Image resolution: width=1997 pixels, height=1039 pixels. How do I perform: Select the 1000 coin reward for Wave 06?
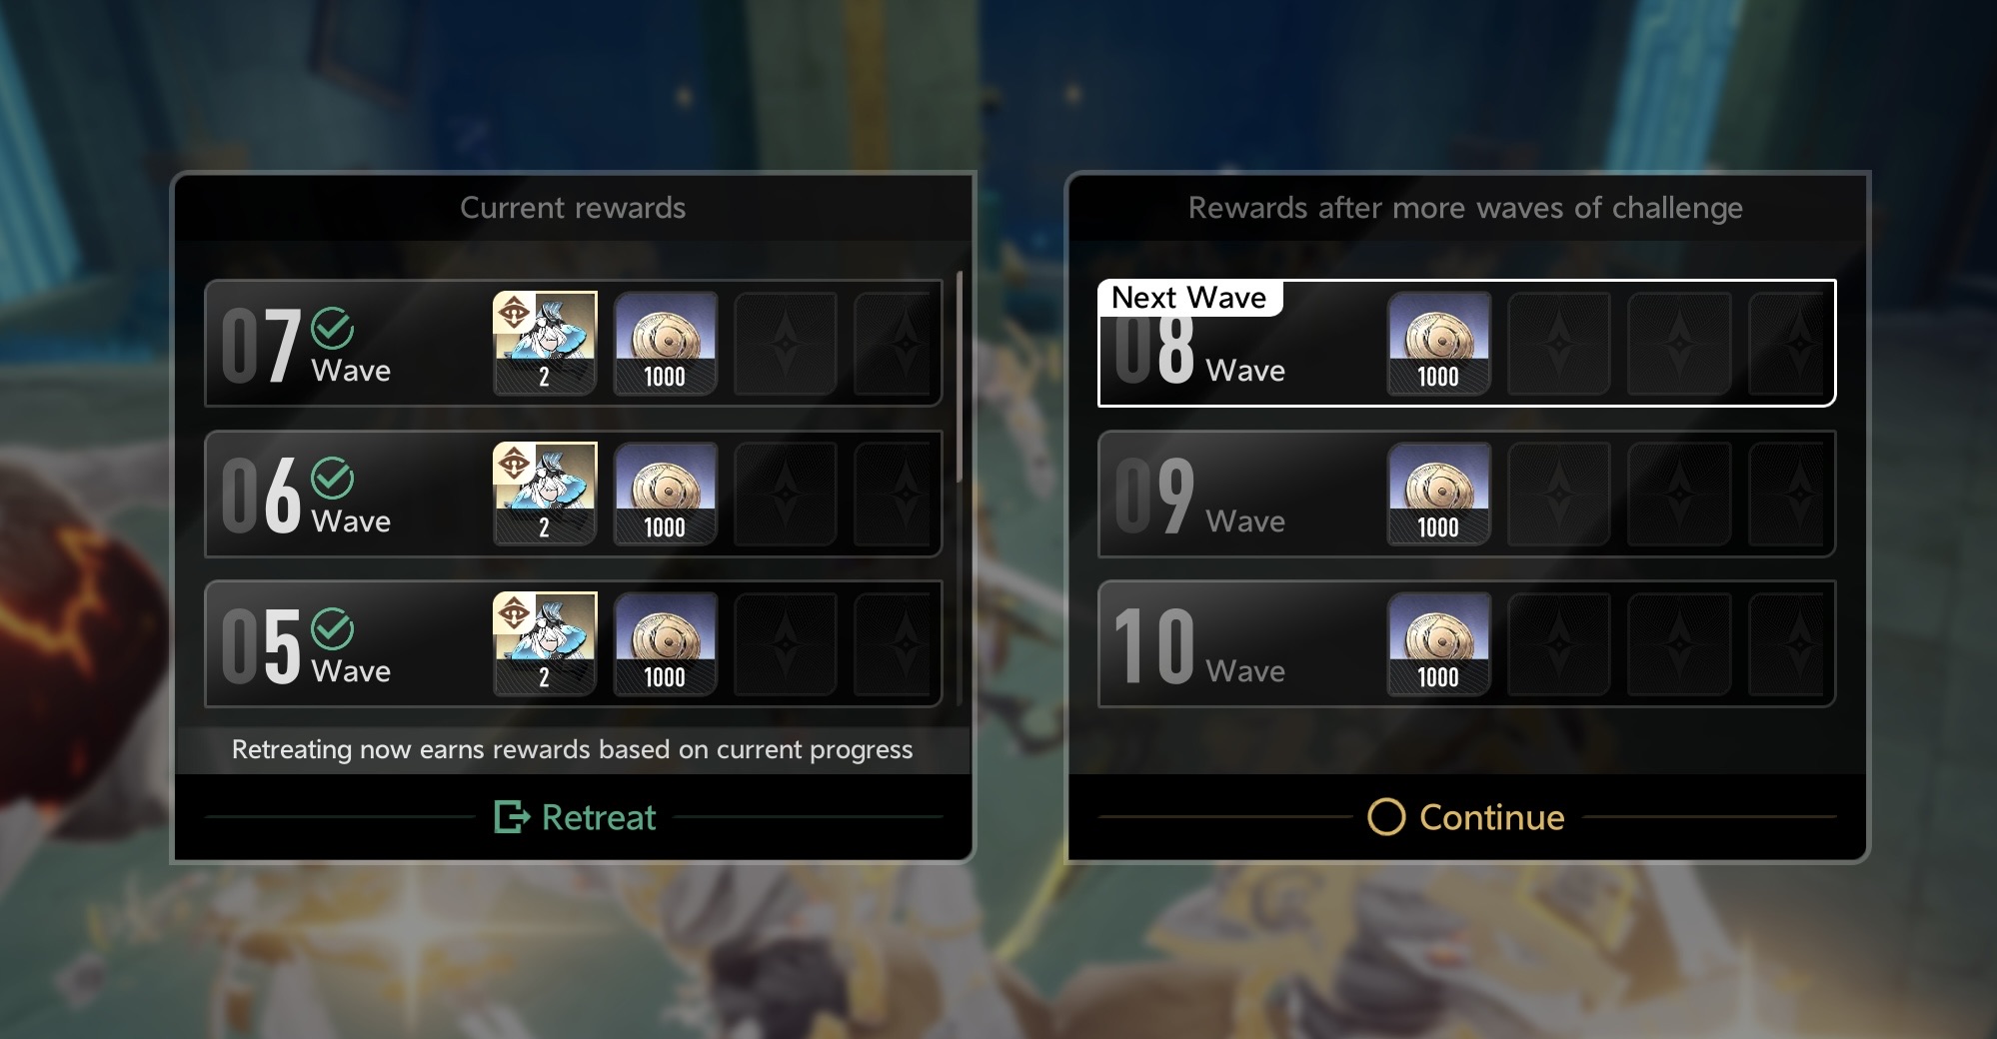[x=665, y=494]
